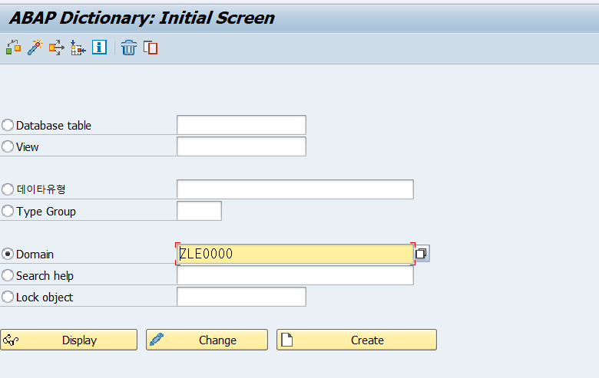Select the Lock object radio button
The height and width of the screenshot is (378, 599).
click(8, 297)
